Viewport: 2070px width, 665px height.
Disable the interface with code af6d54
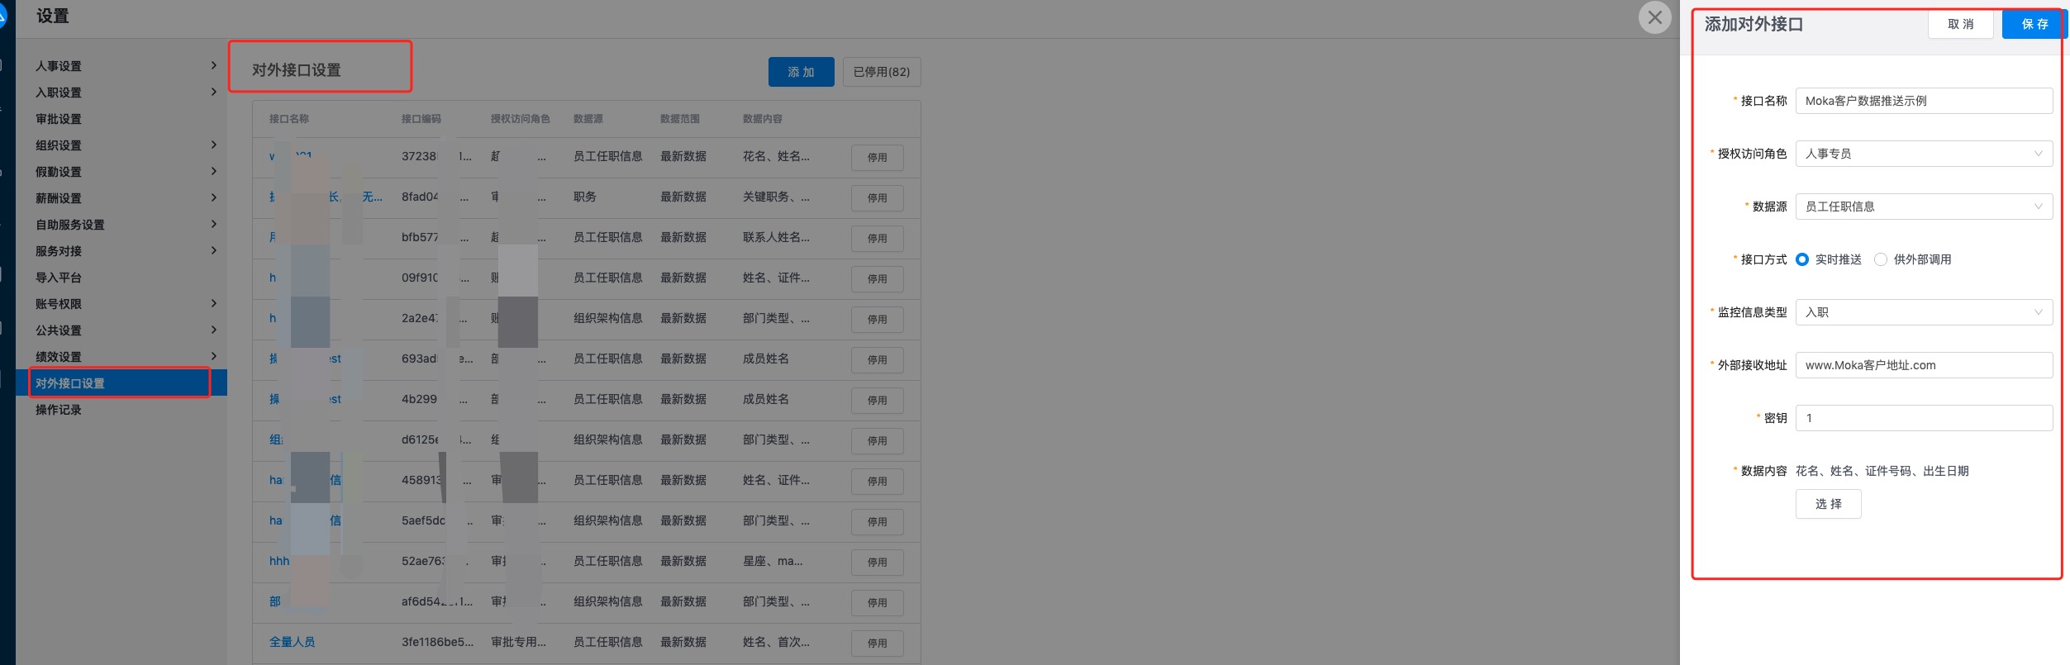point(877,602)
